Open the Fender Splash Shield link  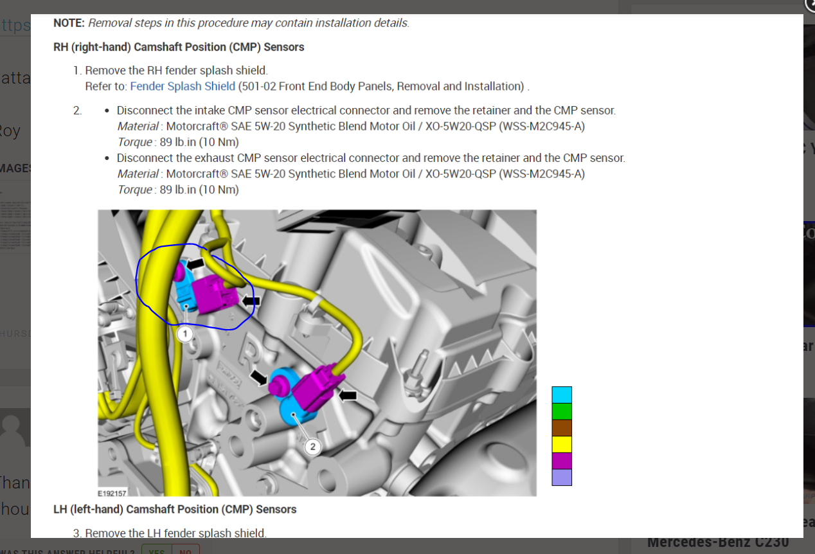pyautogui.click(x=182, y=85)
